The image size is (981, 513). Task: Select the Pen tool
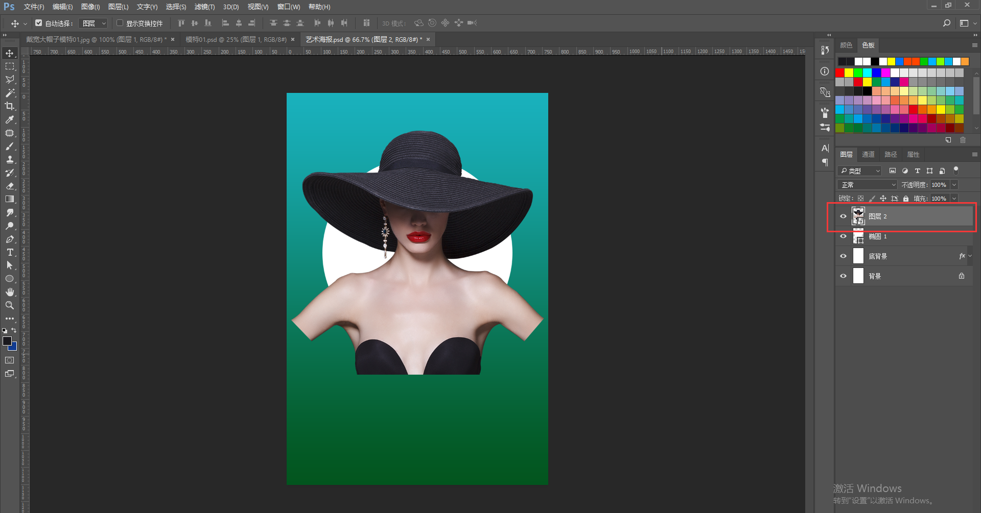(10, 239)
